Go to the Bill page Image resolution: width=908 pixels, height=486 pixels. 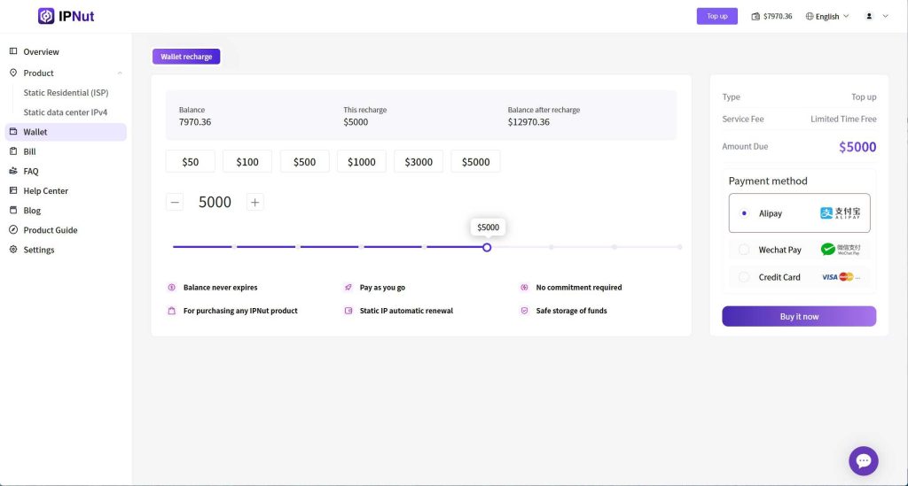tap(29, 151)
